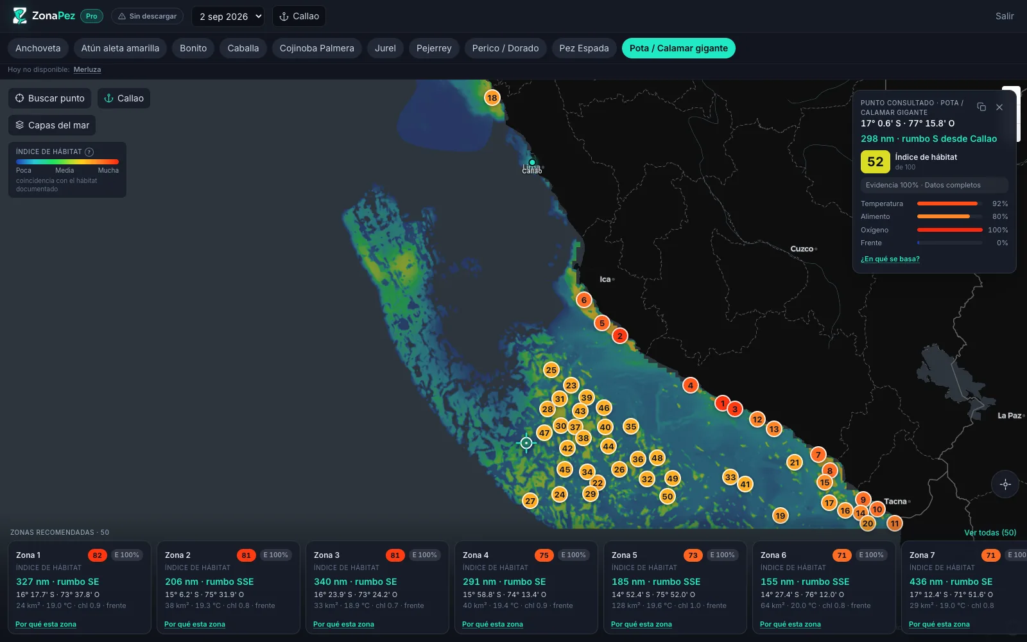Image resolution: width=1027 pixels, height=642 pixels.
Task: Click the warning icon in Sin descargar
Action: (122, 17)
